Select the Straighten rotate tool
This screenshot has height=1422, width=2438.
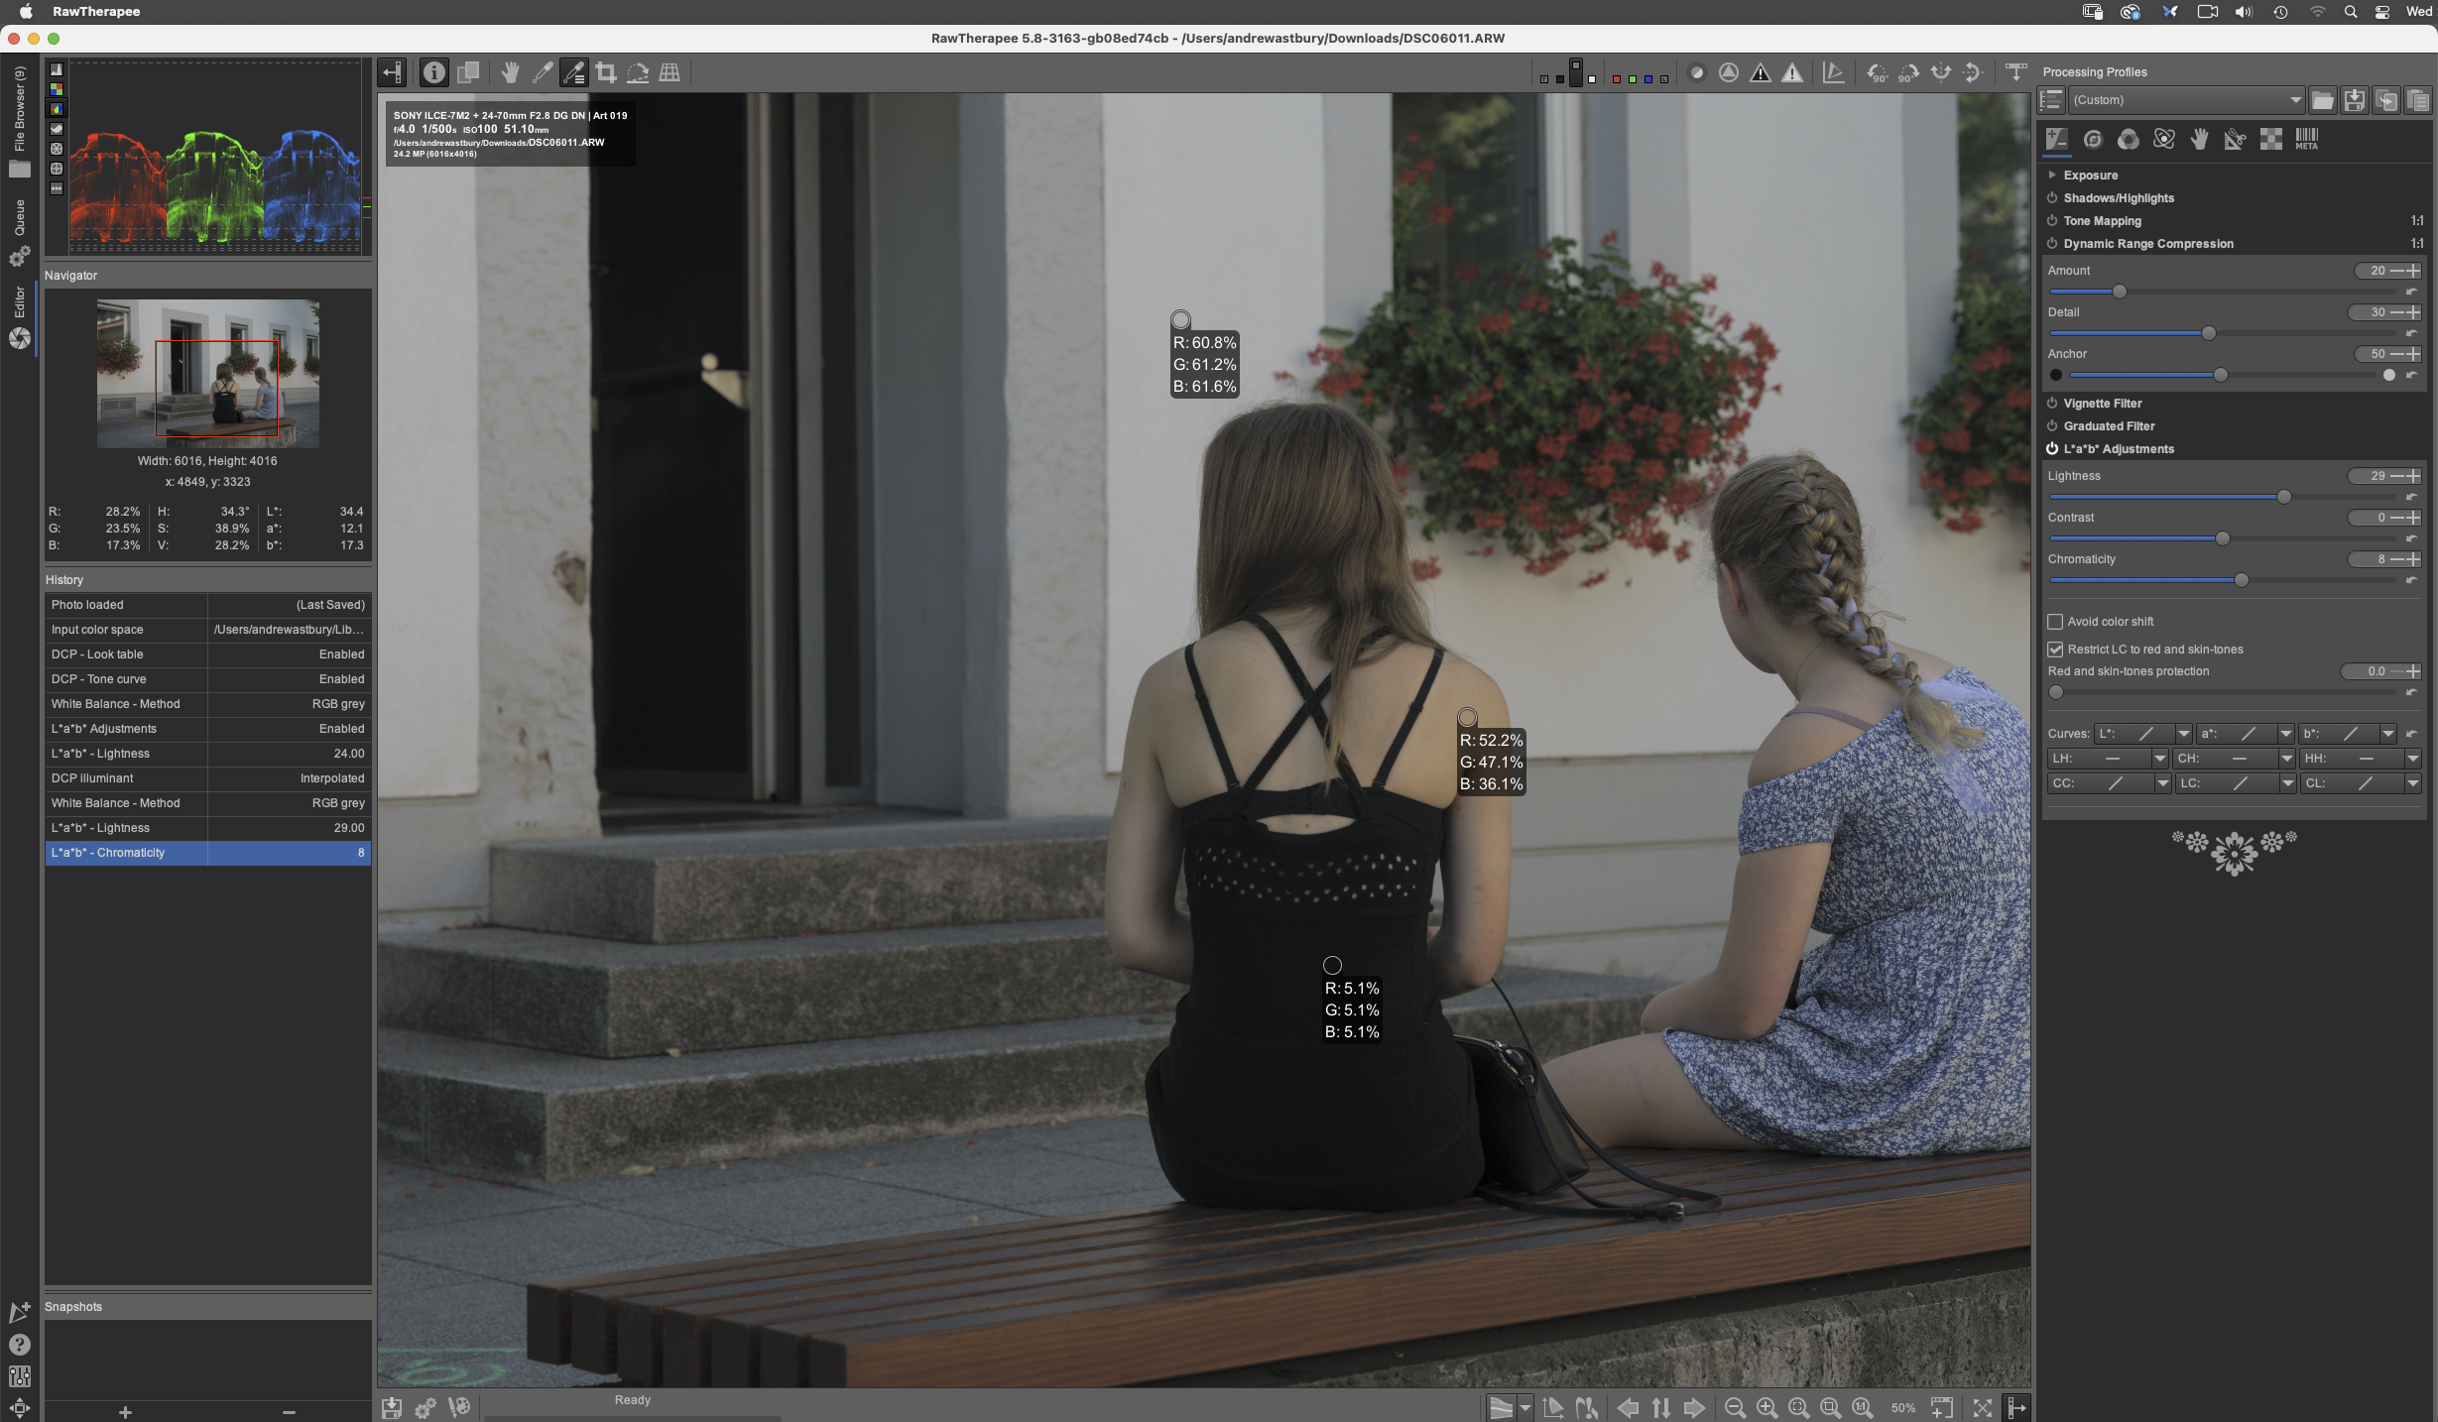click(x=638, y=72)
